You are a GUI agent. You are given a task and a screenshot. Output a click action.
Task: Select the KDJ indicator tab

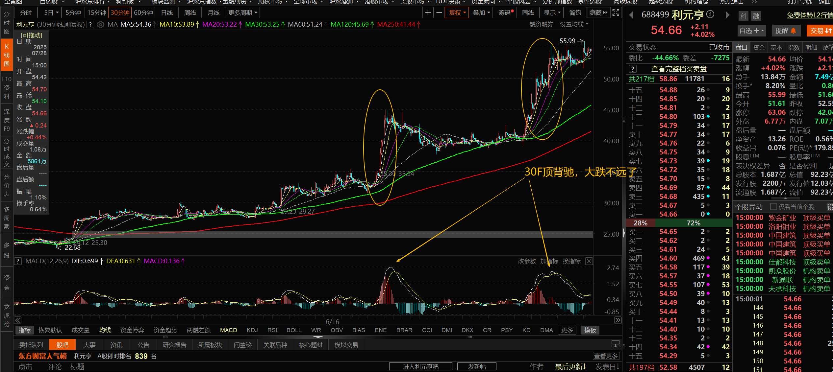pyautogui.click(x=252, y=330)
